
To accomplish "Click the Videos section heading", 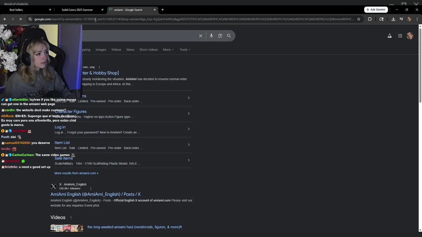I will pyautogui.click(x=58, y=218).
